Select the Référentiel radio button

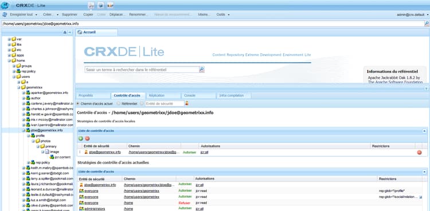(x=119, y=103)
